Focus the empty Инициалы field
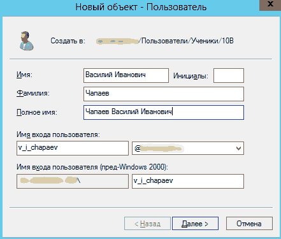 [229, 75]
